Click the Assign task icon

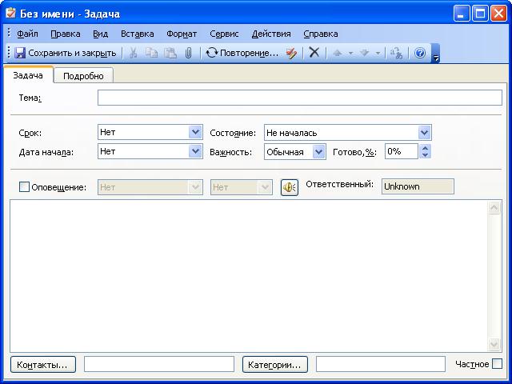pyautogui.click(x=291, y=53)
